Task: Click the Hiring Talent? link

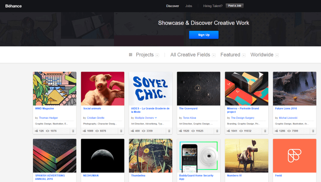Action: coord(213,6)
